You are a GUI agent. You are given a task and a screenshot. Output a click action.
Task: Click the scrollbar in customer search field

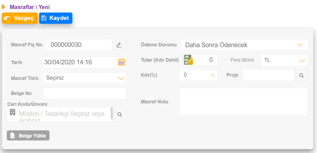pos(112,113)
